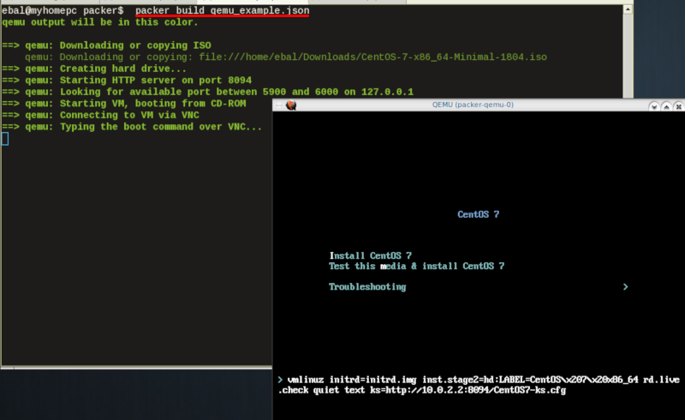Click the 'ks=http://10.0.2.2:8094/CentOS7-ks.cfg' boot parameter
Image resolution: width=685 pixels, height=420 pixels.
[468, 390]
